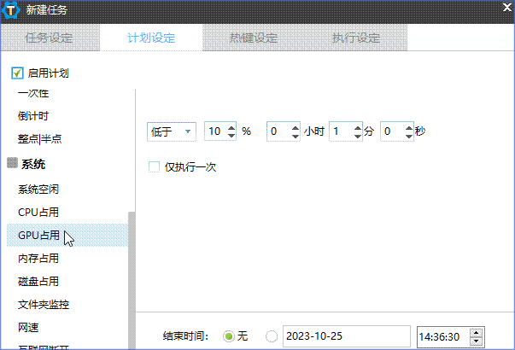Enable the 仅执行一次 checkbox
Screen dimensions: 515x350
pos(154,166)
